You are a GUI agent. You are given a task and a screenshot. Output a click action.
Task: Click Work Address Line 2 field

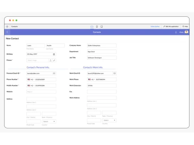coord(102,105)
